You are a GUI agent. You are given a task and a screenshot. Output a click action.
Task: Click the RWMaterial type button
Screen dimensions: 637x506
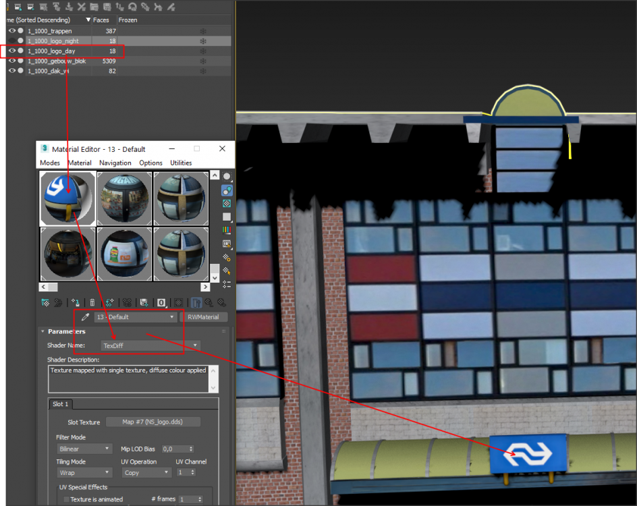coord(204,317)
